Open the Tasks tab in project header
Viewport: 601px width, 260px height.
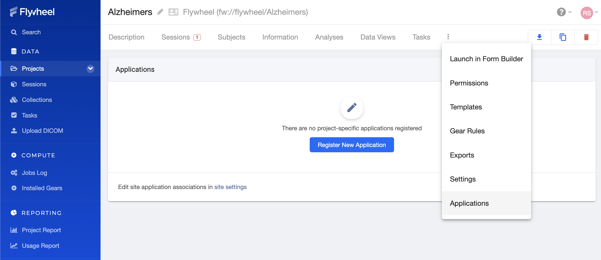click(x=421, y=37)
